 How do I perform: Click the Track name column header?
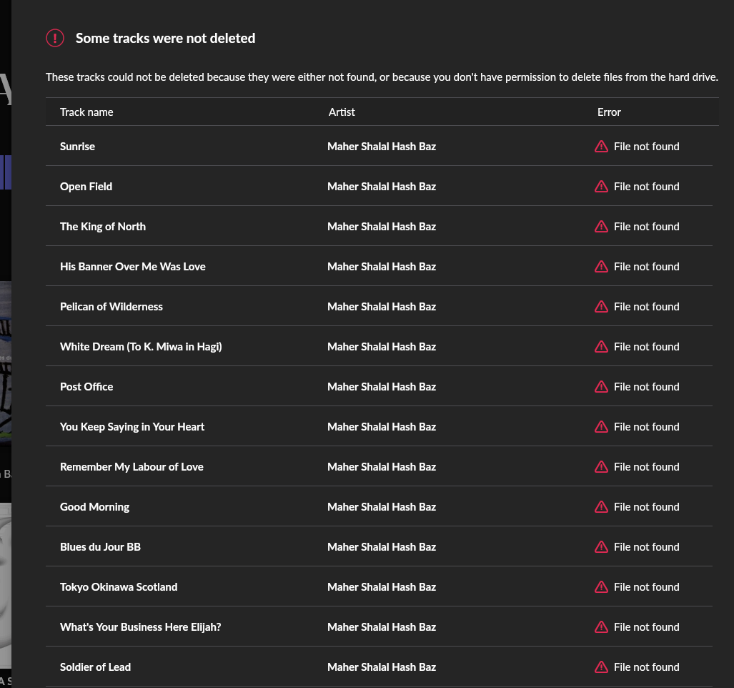click(x=86, y=112)
